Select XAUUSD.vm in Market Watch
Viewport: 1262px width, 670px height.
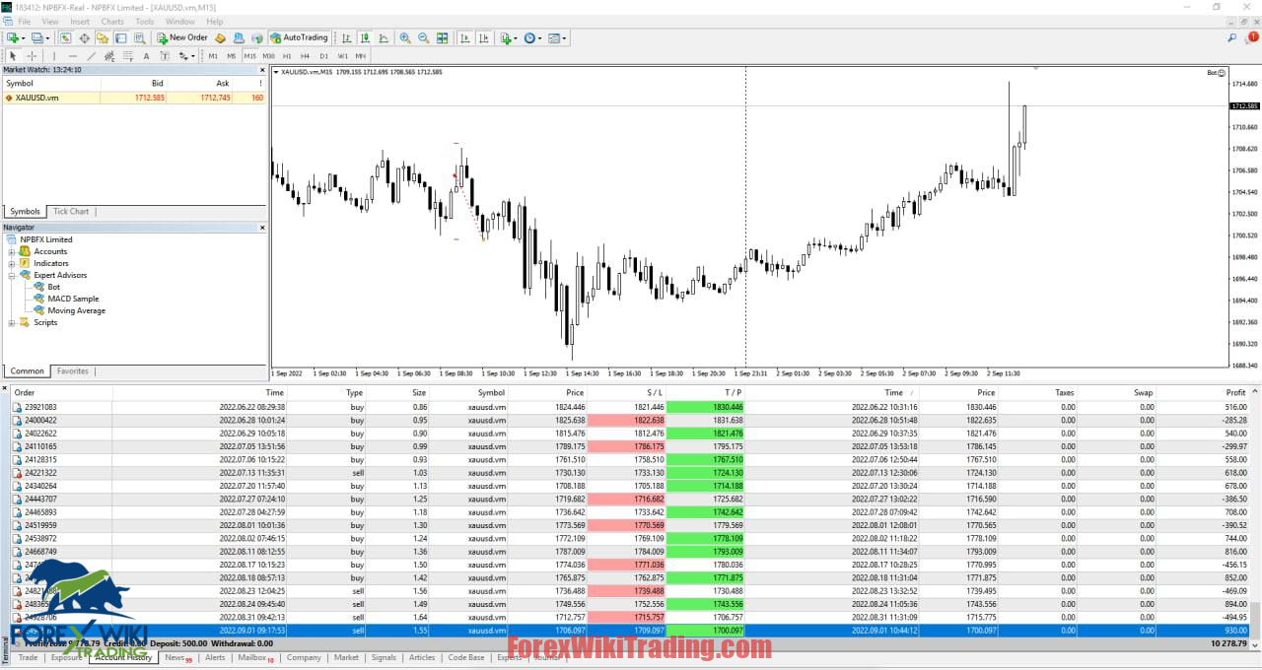[x=134, y=98]
